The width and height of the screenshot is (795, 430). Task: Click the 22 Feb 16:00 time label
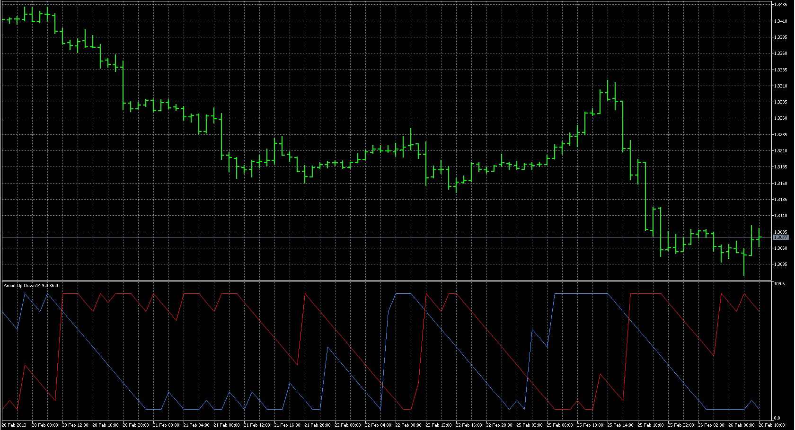tap(469, 425)
